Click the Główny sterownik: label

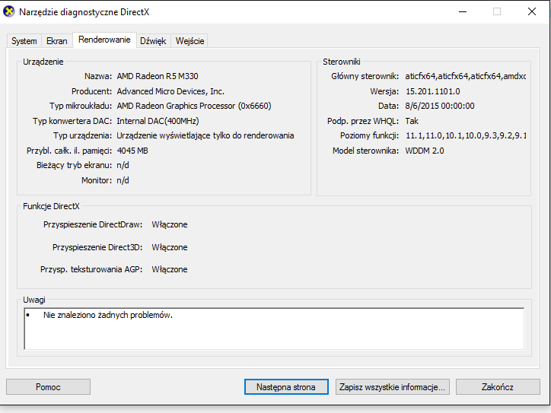click(x=365, y=76)
